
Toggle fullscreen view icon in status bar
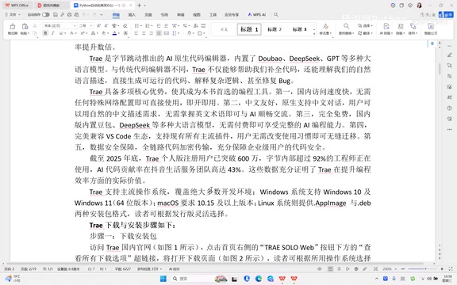[451, 268]
